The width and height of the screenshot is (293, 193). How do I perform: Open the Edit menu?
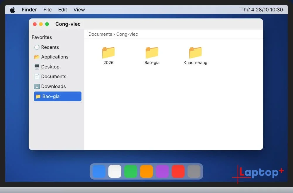coord(63,10)
